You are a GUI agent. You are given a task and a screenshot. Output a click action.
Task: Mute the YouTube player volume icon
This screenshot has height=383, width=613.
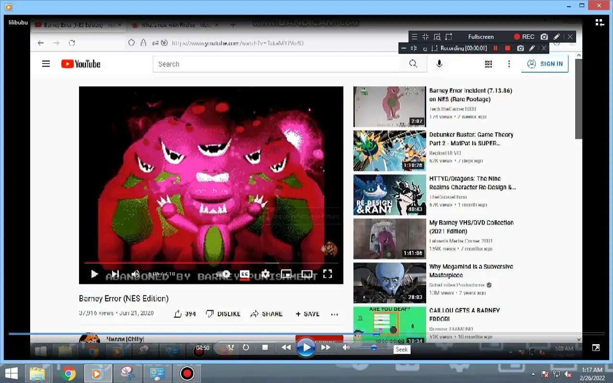point(136,274)
